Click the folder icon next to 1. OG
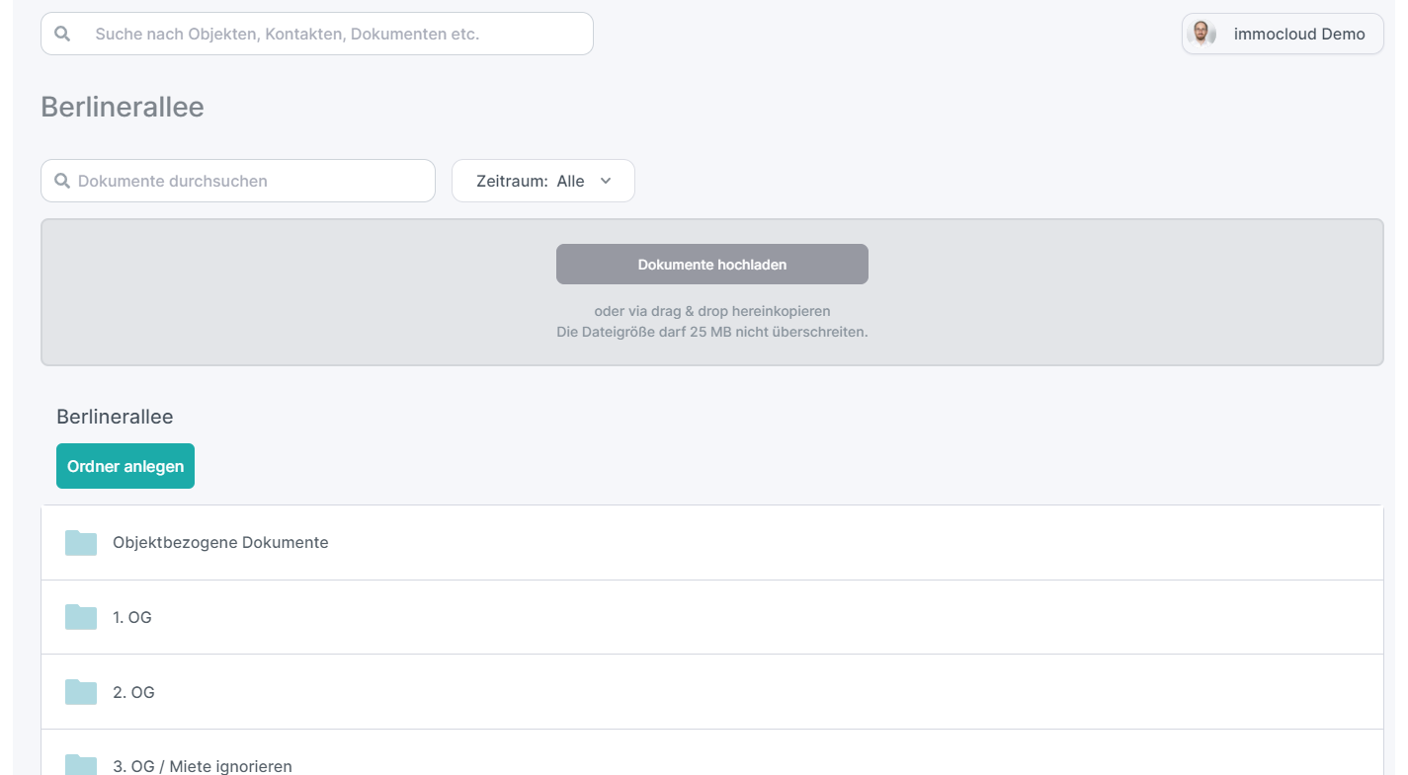The width and height of the screenshot is (1408, 775). (x=81, y=617)
